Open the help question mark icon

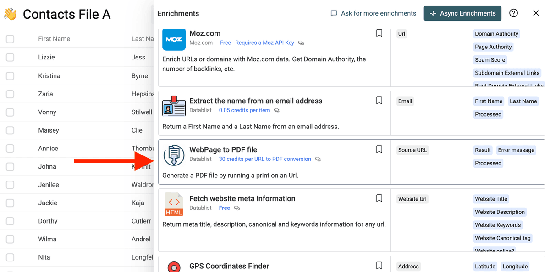[513, 13]
